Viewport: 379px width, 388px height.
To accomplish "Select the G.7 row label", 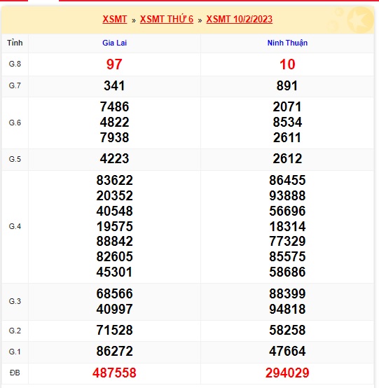I will coord(15,85).
